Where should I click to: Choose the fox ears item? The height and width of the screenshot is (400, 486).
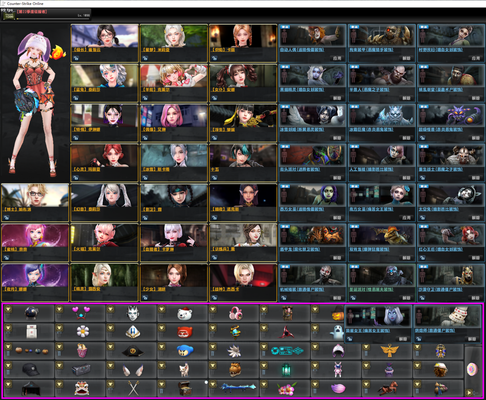[x=133, y=369]
